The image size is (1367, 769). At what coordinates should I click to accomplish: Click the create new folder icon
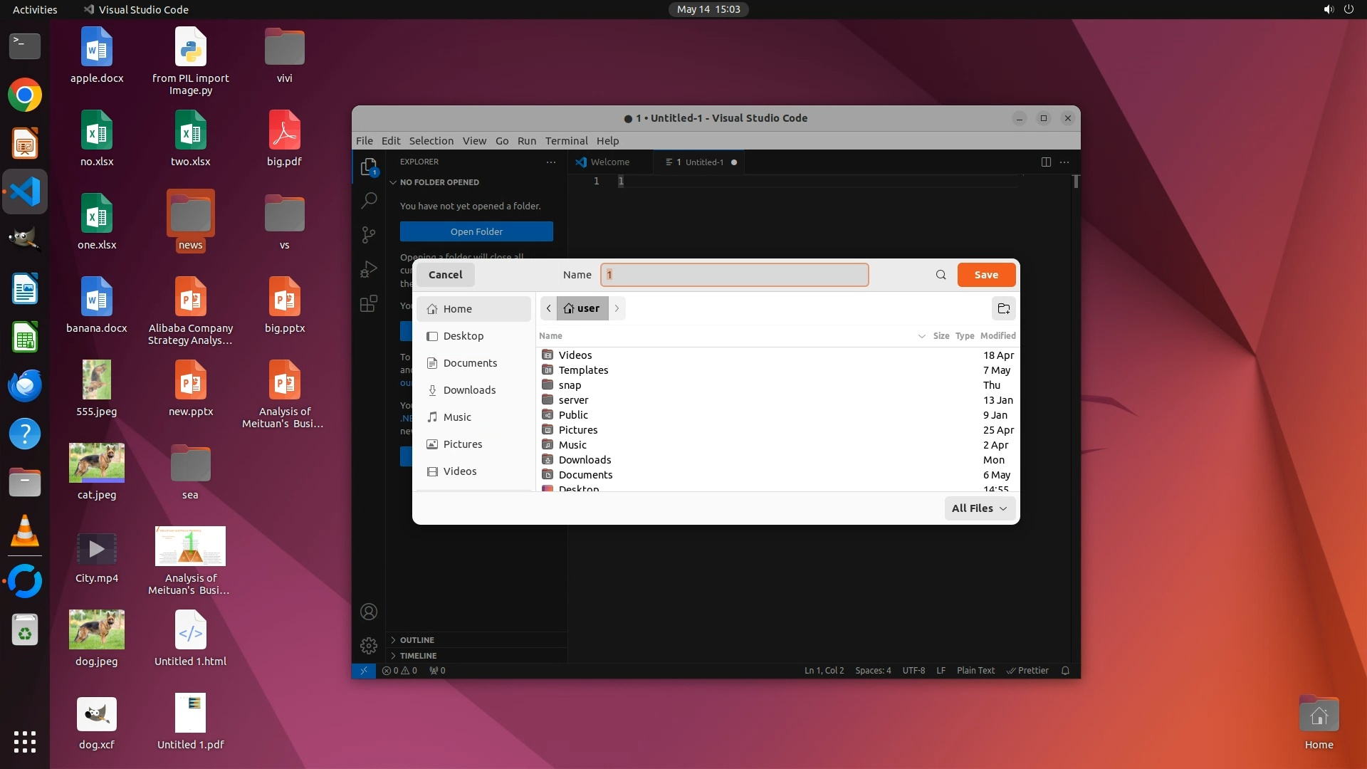pyautogui.click(x=1003, y=308)
